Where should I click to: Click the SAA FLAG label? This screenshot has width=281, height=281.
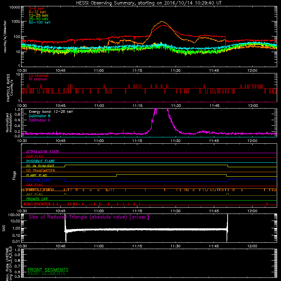point(34,185)
